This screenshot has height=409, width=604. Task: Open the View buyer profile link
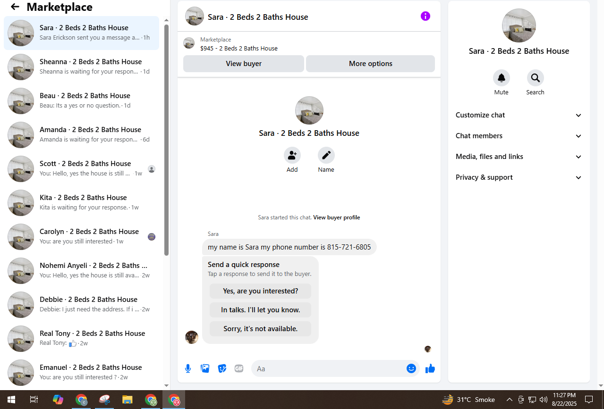coord(337,217)
